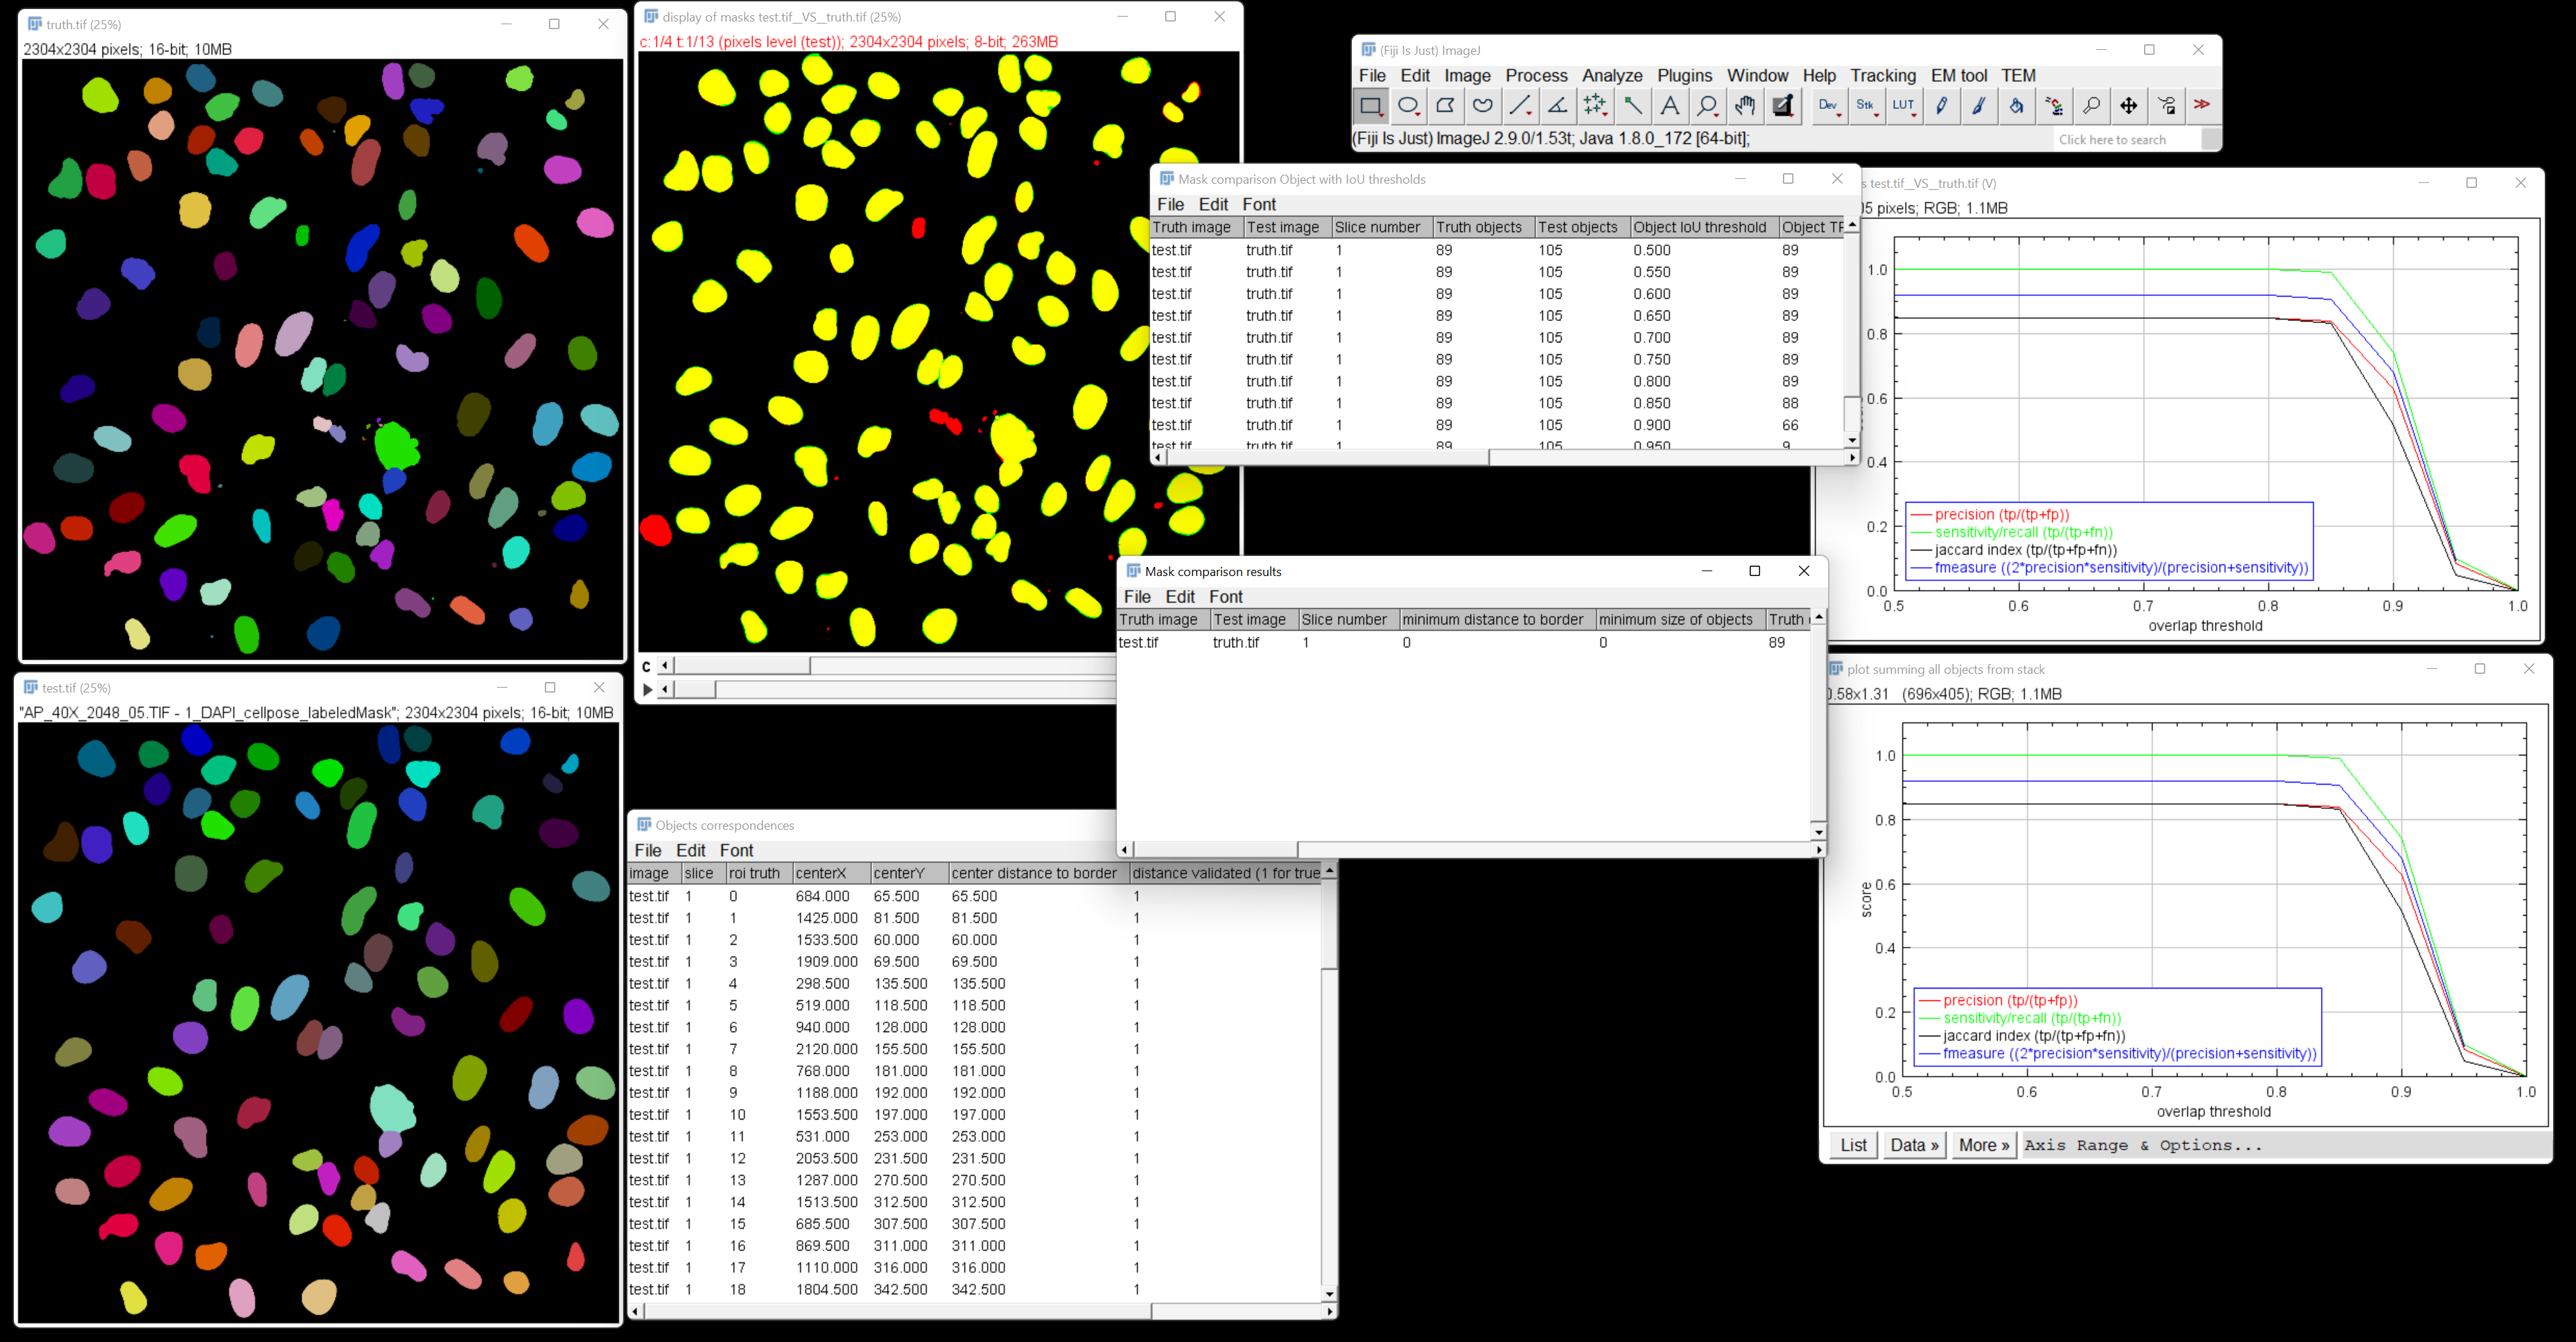
Task: Open the LUT dropdown menu
Action: (x=1903, y=105)
